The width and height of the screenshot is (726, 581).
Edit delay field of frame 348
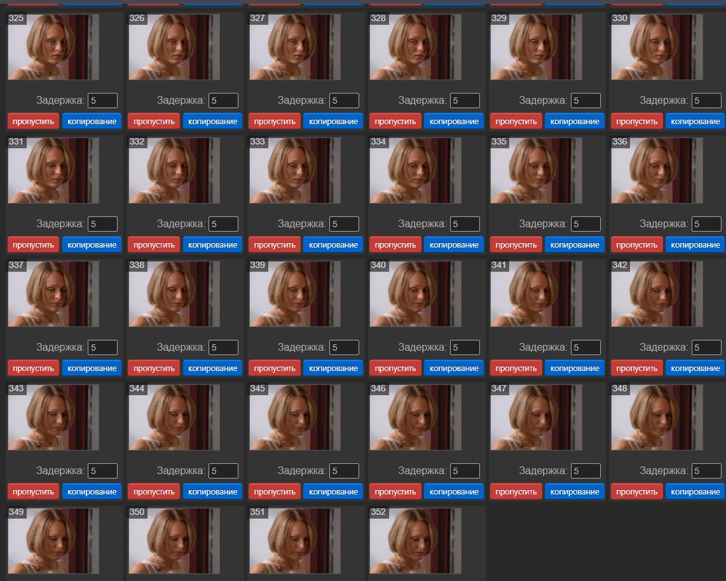[706, 471]
